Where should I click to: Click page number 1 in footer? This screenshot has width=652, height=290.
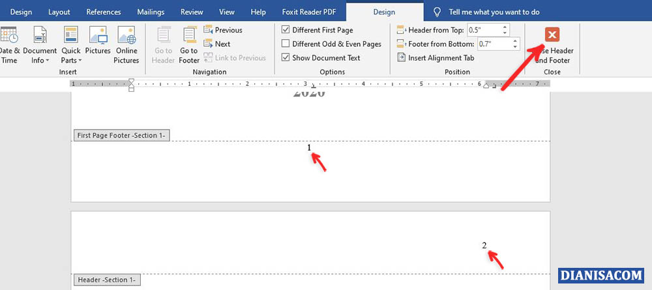(309, 148)
